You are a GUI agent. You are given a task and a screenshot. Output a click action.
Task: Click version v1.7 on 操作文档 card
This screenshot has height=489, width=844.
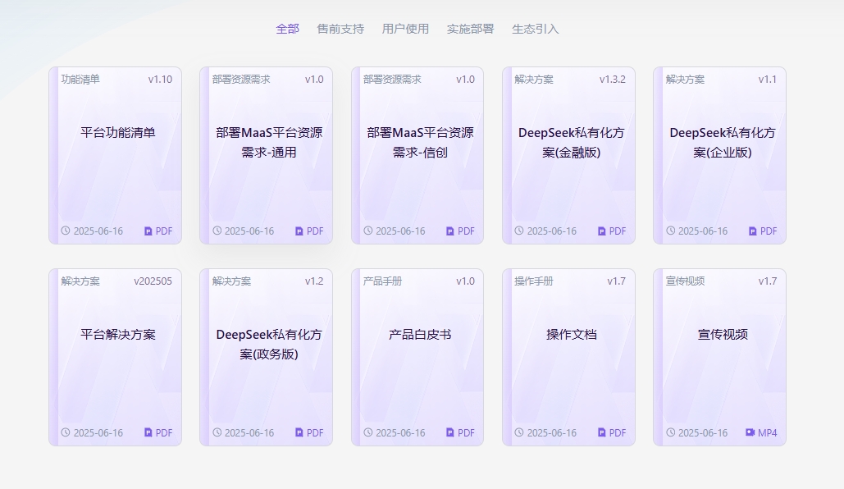616,281
